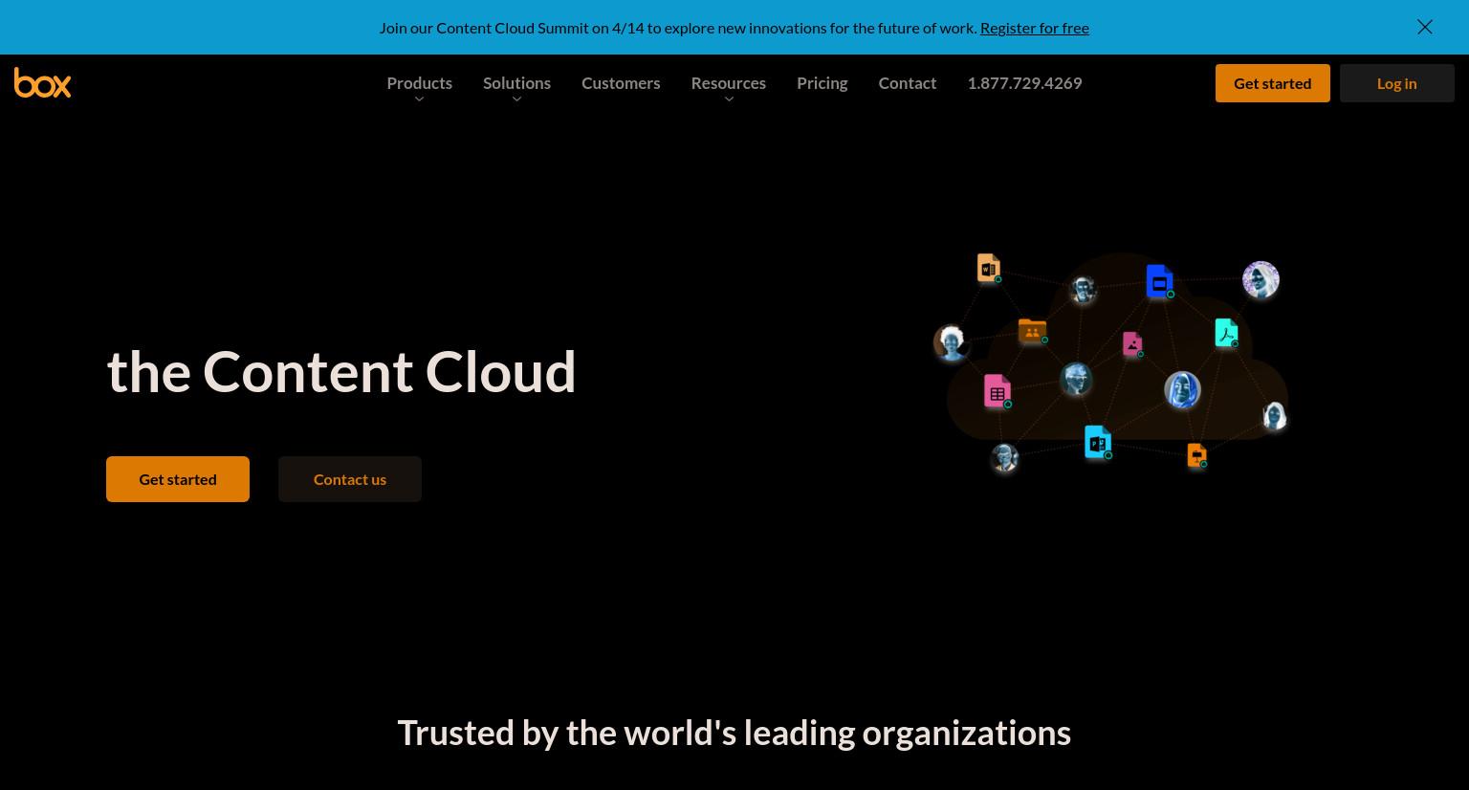Click the 1.877.729.4269 phone number
The height and width of the screenshot is (790, 1469).
pos(1024,82)
